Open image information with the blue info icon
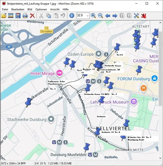 72,16
